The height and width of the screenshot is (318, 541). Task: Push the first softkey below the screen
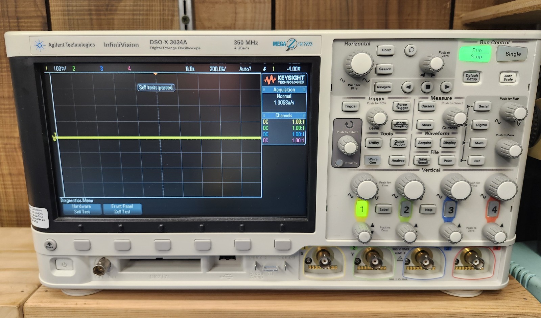[x=82, y=245]
